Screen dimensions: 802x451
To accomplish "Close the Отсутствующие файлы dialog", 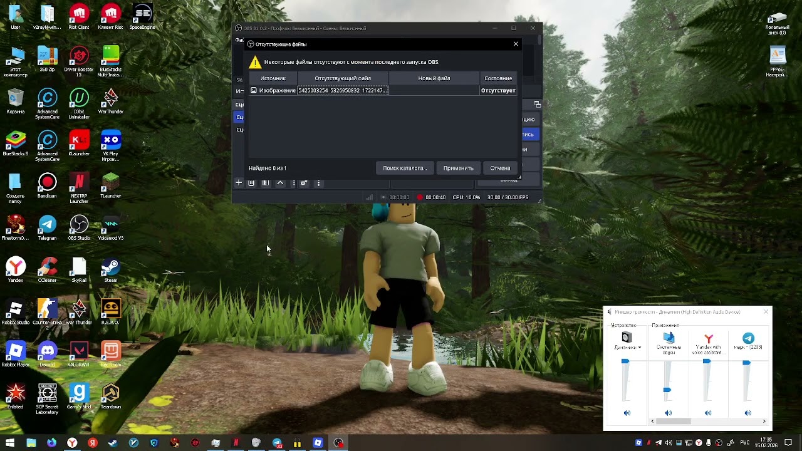I will 516,44.
